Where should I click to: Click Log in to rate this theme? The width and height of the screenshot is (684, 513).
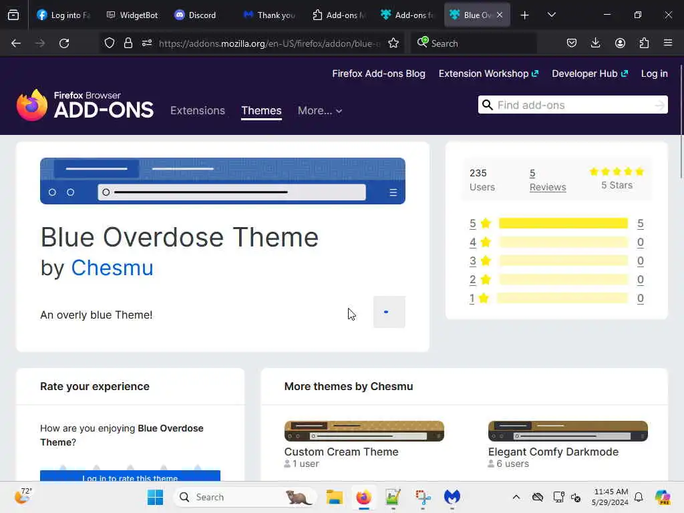130,476
